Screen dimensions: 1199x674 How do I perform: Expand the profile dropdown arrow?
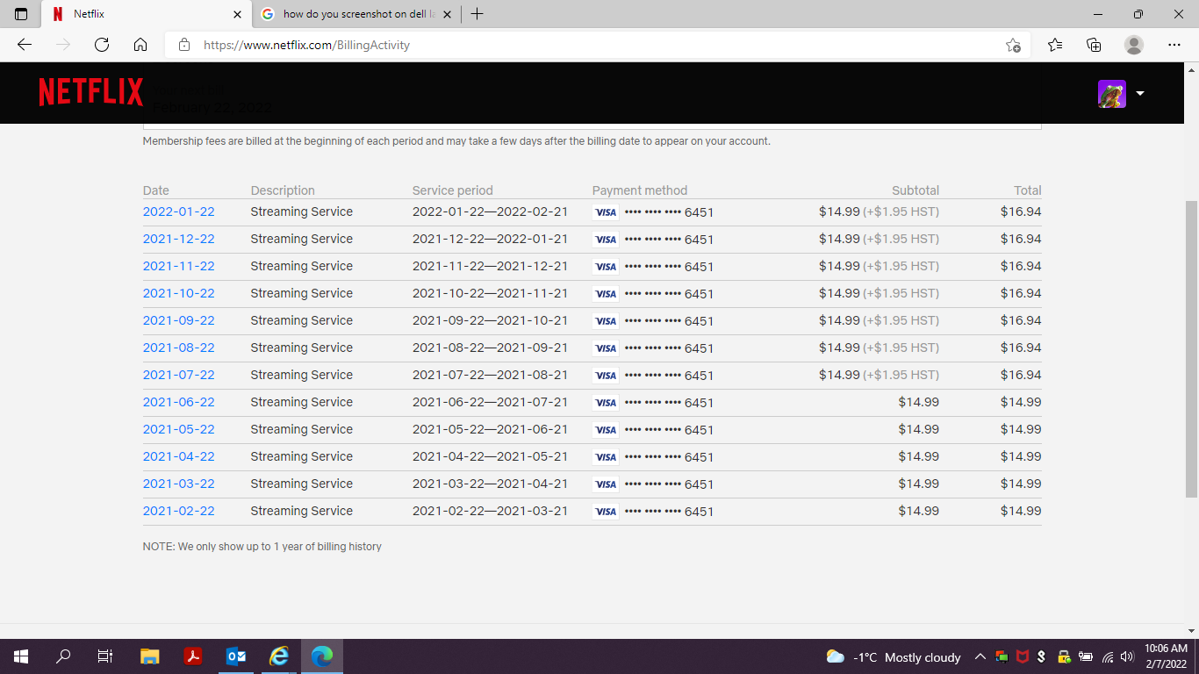(1140, 94)
